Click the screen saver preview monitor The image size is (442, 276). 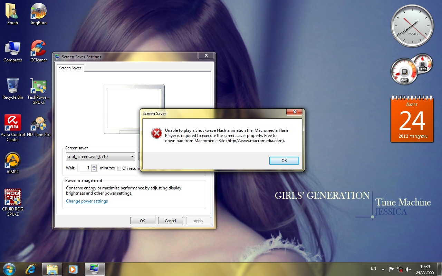(x=134, y=109)
